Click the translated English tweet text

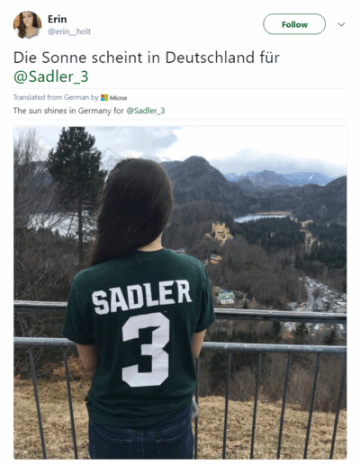pyautogui.click(x=89, y=111)
